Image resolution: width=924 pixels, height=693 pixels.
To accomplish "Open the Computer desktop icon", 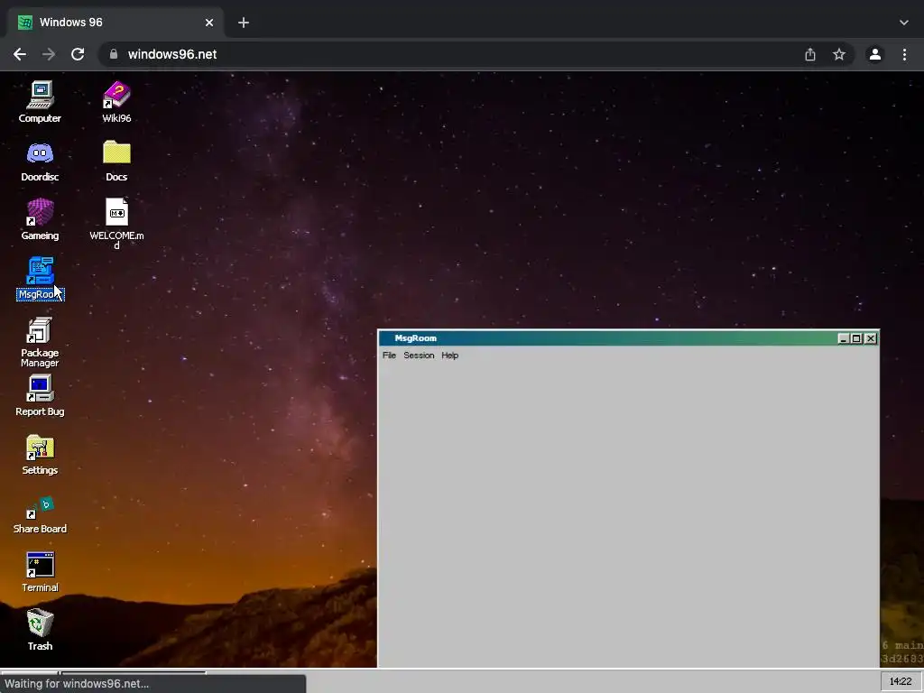I will click(40, 101).
